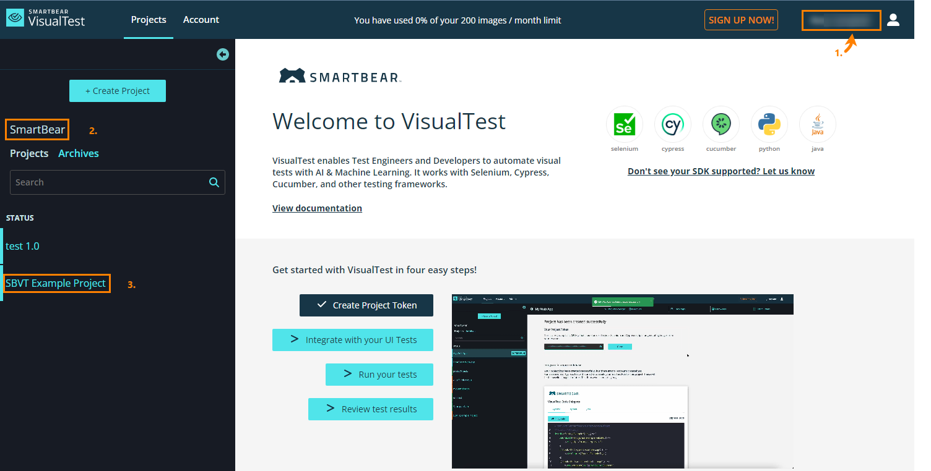Select the Python SDK icon
931x471 pixels.
click(769, 125)
